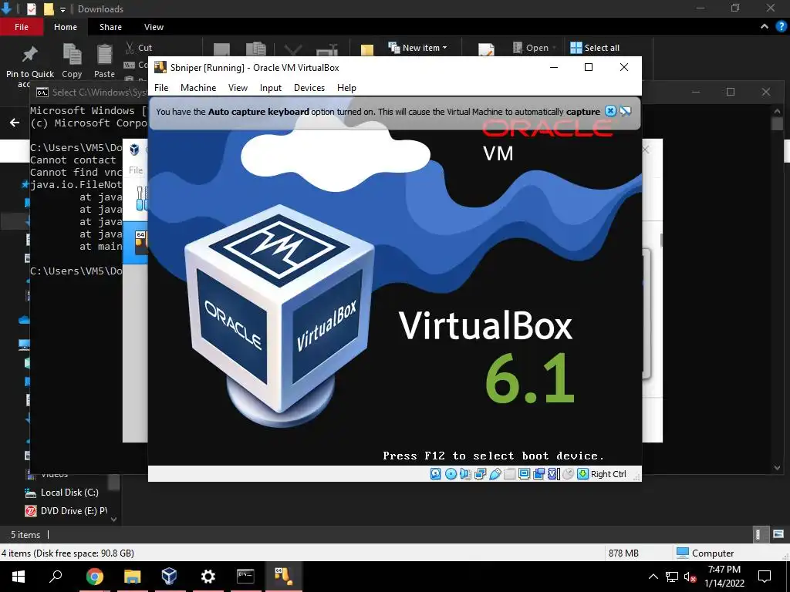The width and height of the screenshot is (790, 592).
Task: Switch to details view icon in Explorer
Action: click(x=758, y=534)
